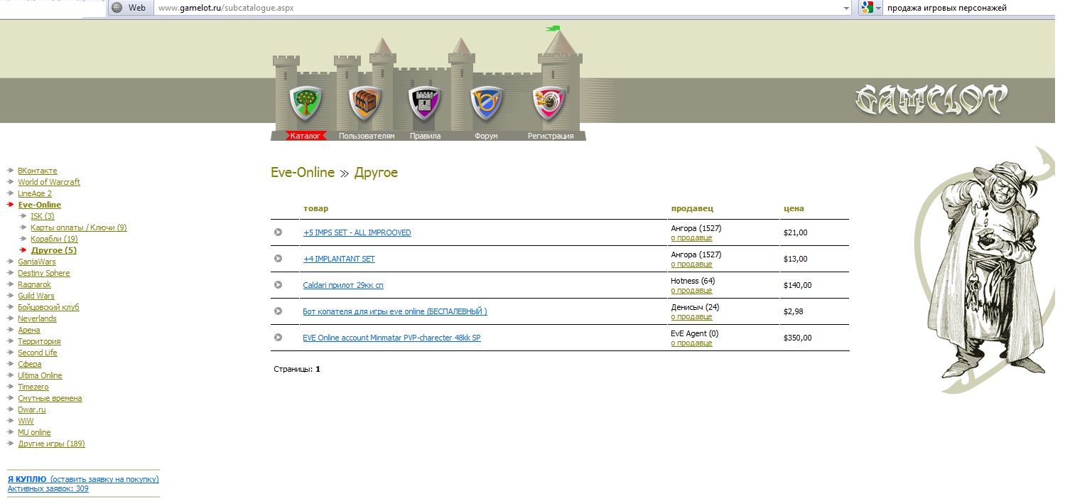The width and height of the screenshot is (1065, 504).
Task: Click the globe Web icon in address bar
Action: (x=117, y=8)
